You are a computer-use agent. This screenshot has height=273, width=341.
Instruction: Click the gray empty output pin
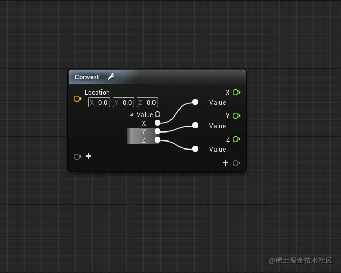pyautogui.click(x=236, y=163)
